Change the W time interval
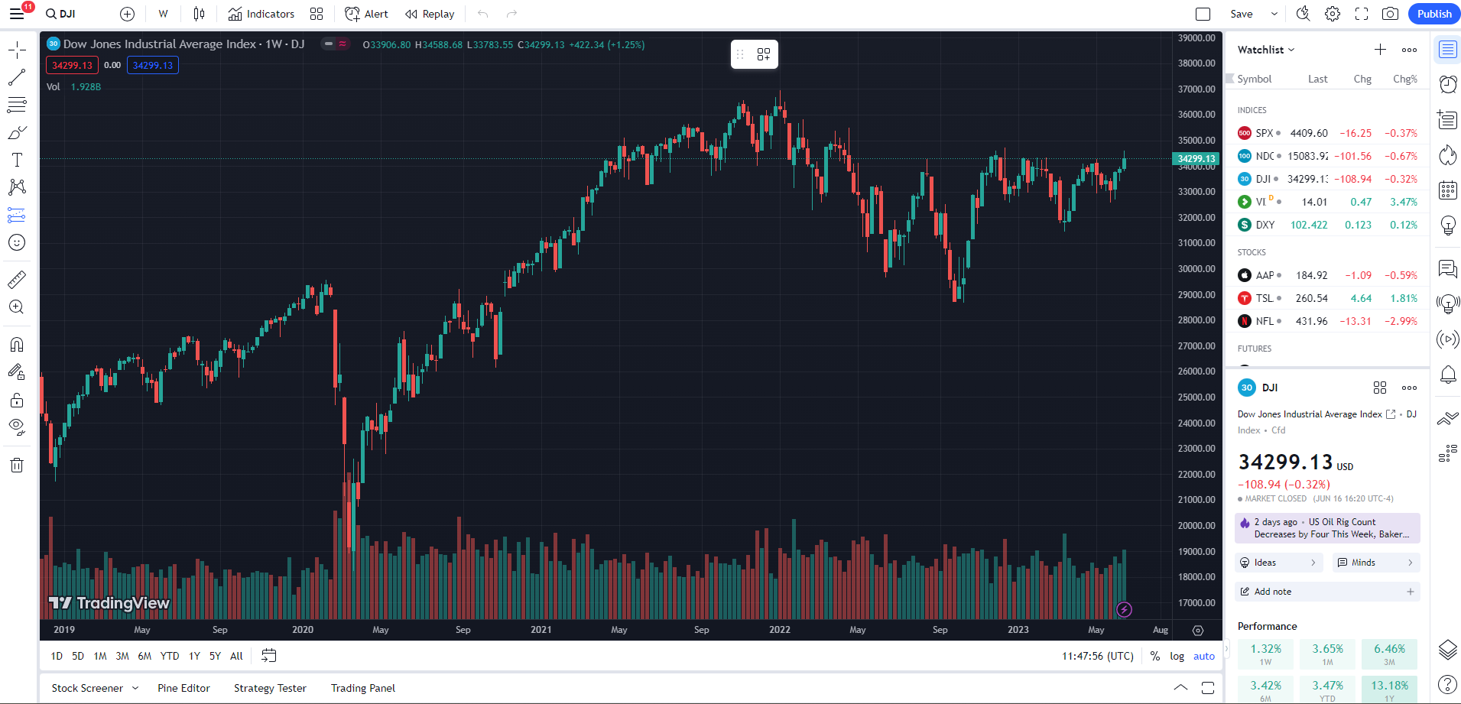Screen dimensions: 1461x704 pyautogui.click(x=164, y=14)
